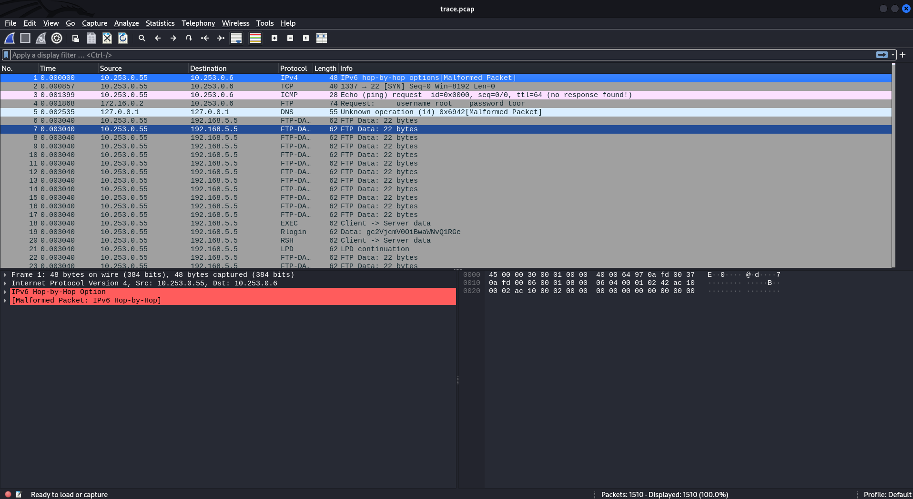Click the reload capture file icon
Image resolution: width=913 pixels, height=499 pixels.
tap(123, 38)
